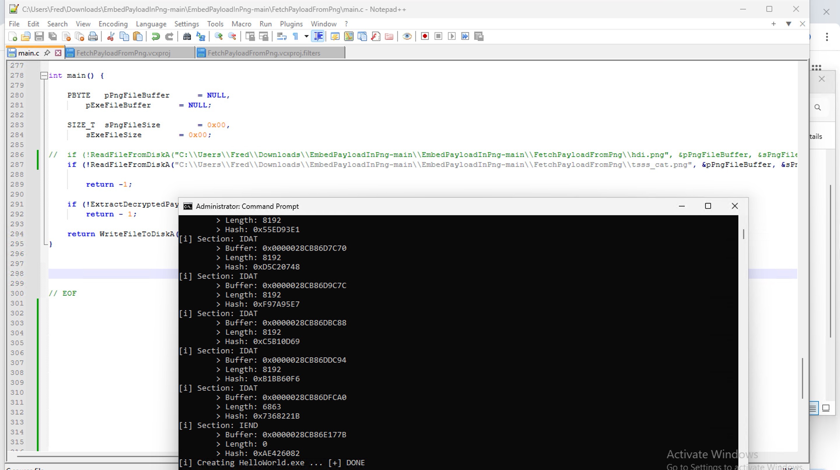840x470 pixels.
Task: Open Folder as Workspace toolbar icon
Action: point(389,36)
